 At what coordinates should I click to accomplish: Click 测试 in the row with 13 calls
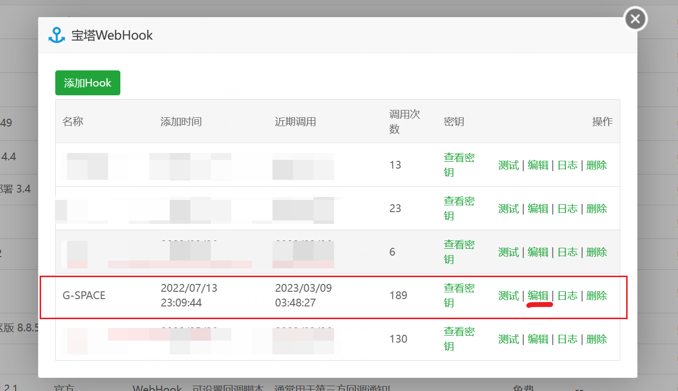(508, 165)
